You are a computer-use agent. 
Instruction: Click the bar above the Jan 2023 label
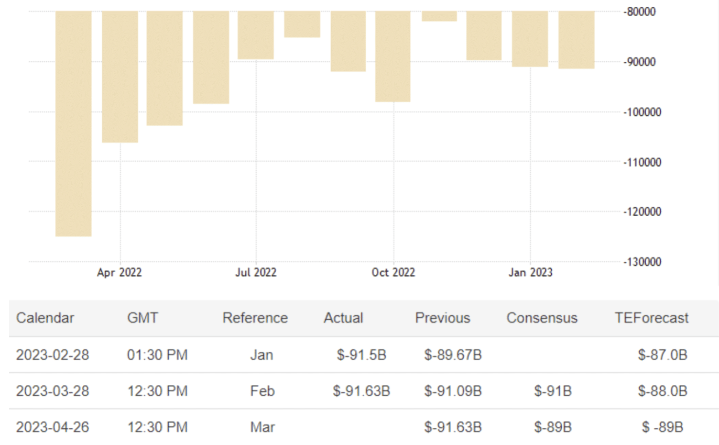pos(530,39)
